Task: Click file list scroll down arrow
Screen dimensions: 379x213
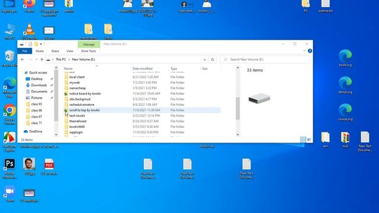Action: (x=237, y=134)
